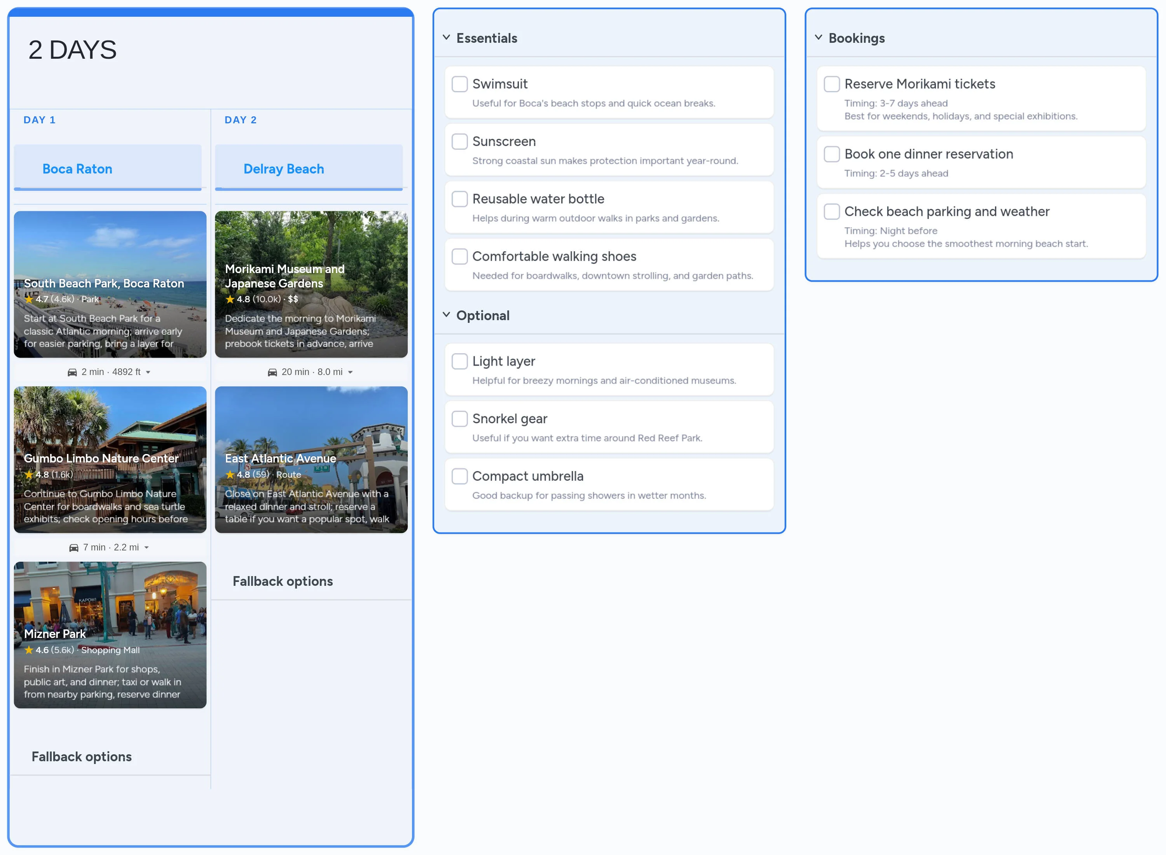This screenshot has width=1166, height=855.
Task: Collapse the Optional section chevron
Action: pos(446,315)
